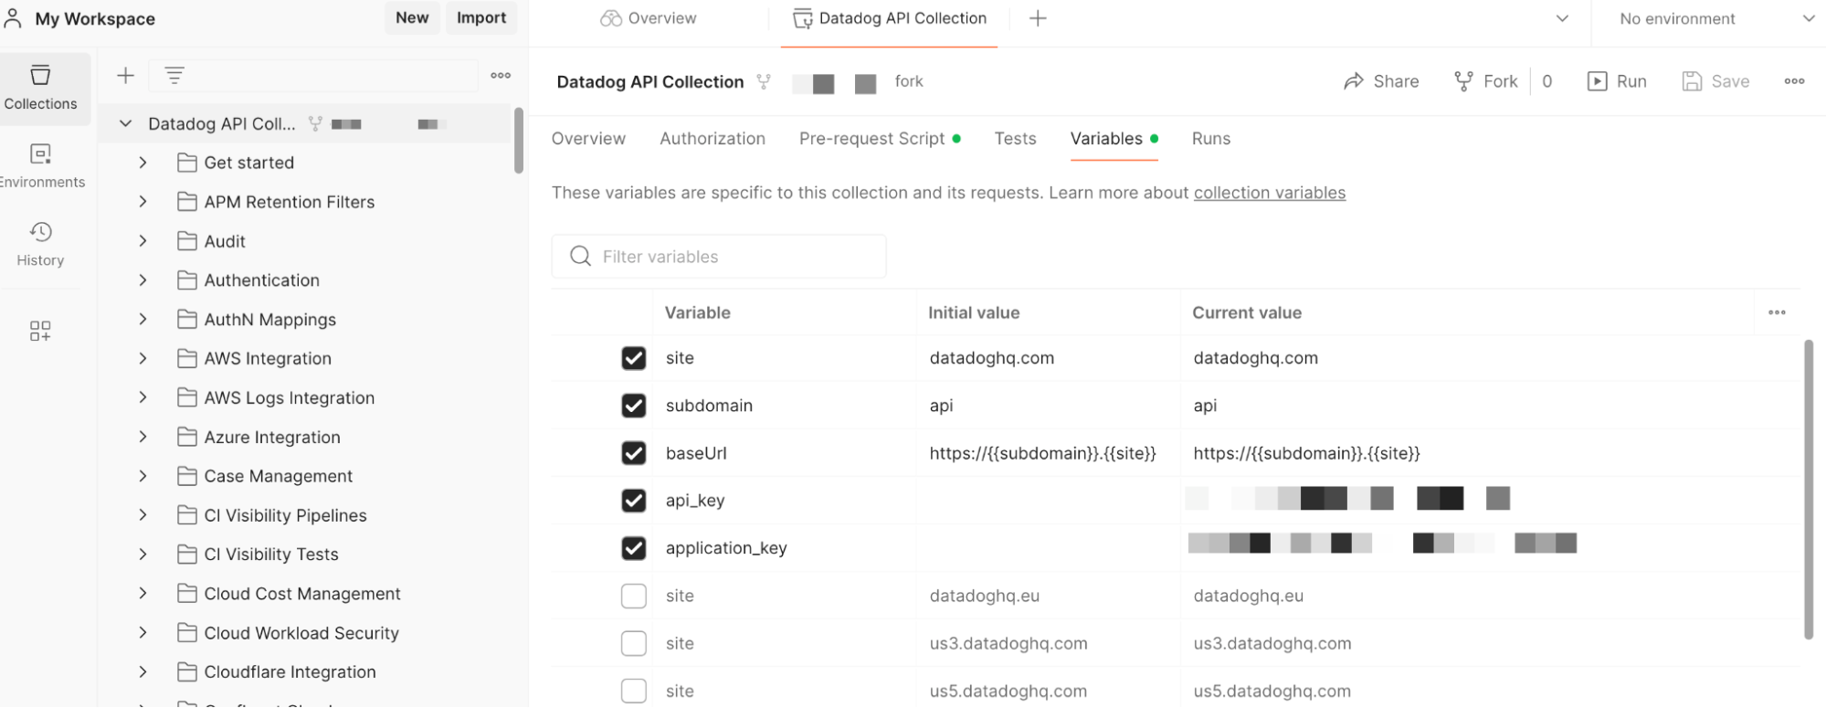Click the collections sidebar vertical scrollbar
Image resolution: width=1826 pixels, height=708 pixels.
[519, 141]
